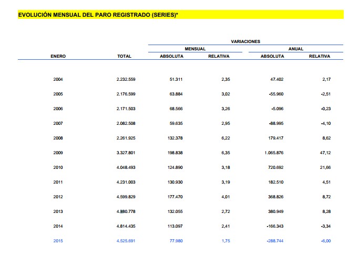Click the MENSUAL column group header

tap(194, 48)
